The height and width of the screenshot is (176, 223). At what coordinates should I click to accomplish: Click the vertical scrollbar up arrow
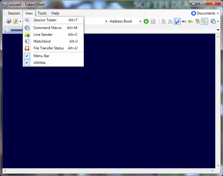218,36
